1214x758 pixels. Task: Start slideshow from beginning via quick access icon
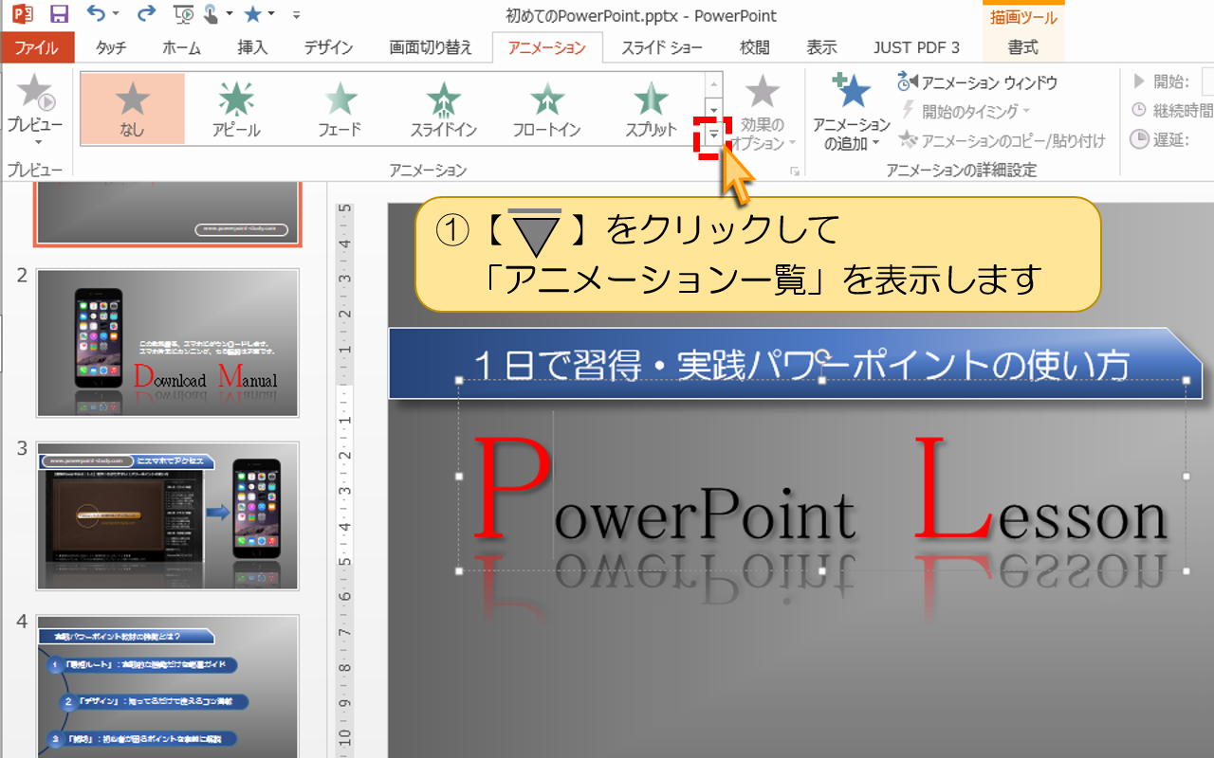click(185, 14)
